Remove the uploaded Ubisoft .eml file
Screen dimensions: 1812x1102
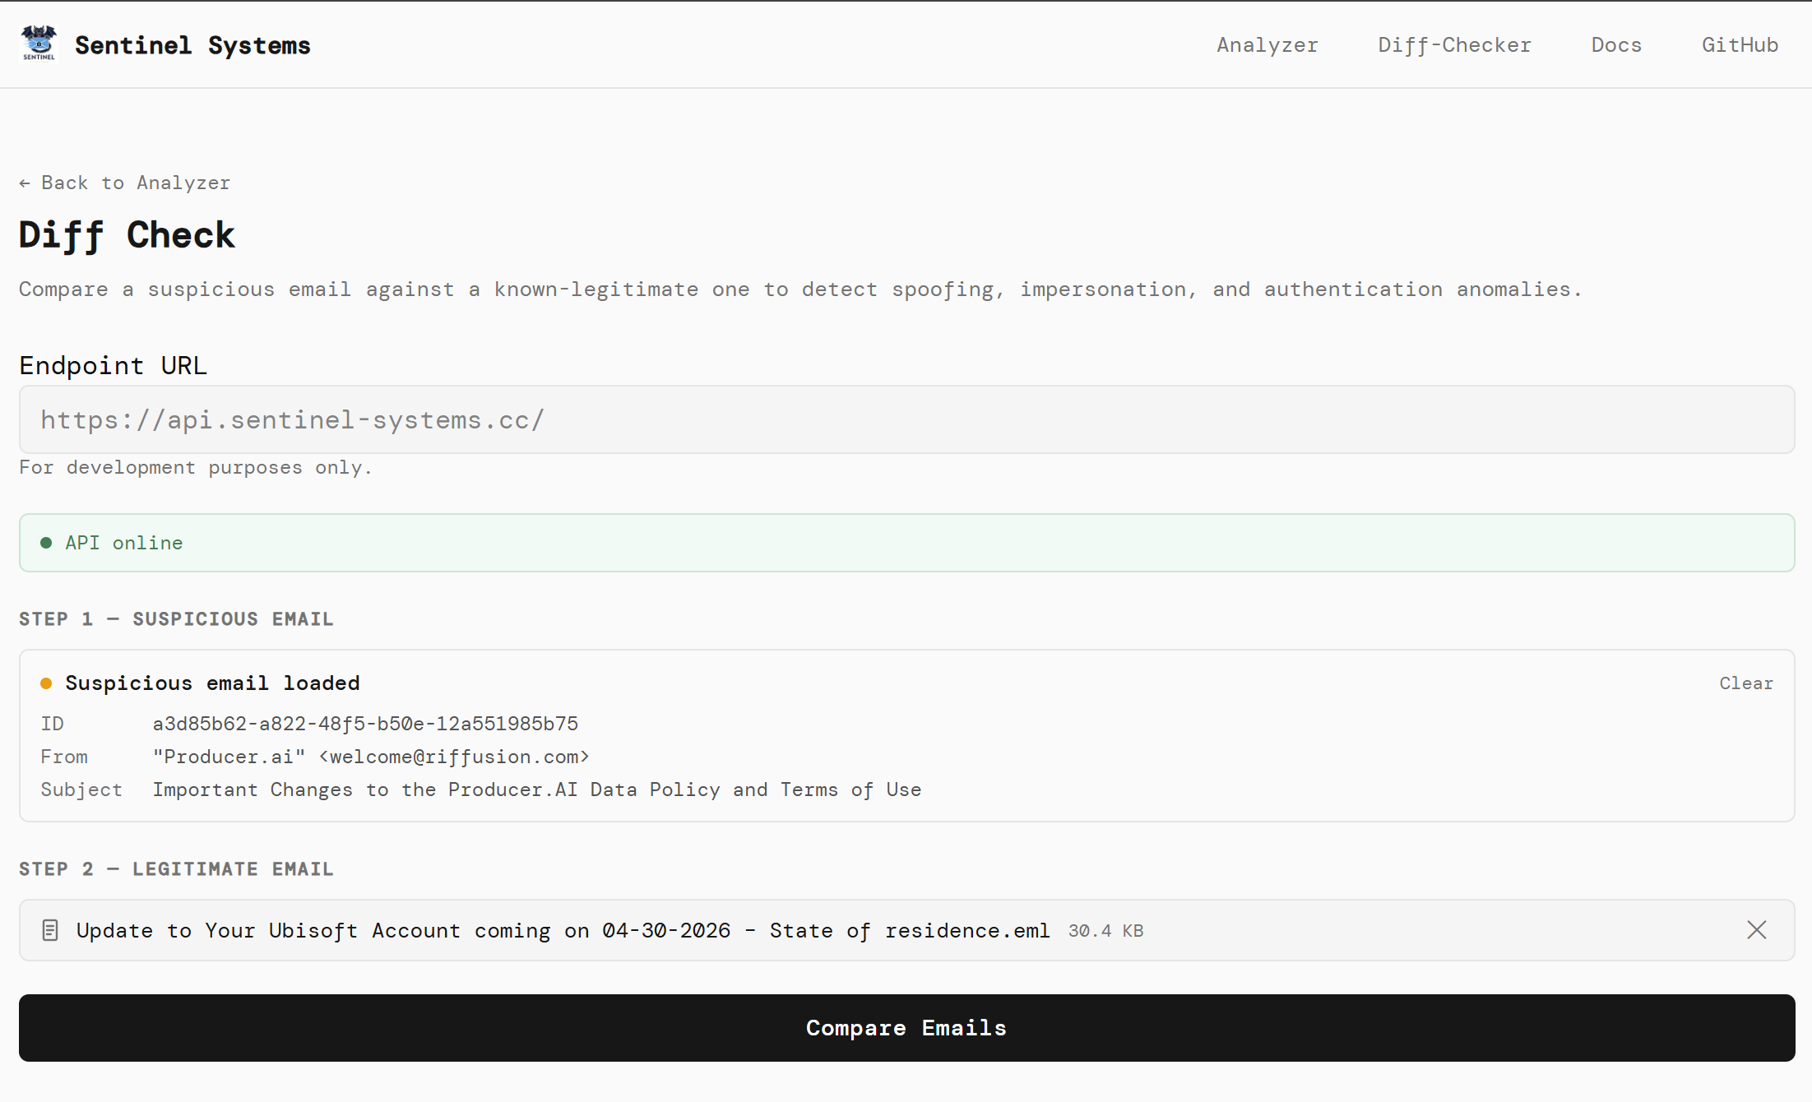tap(1757, 930)
